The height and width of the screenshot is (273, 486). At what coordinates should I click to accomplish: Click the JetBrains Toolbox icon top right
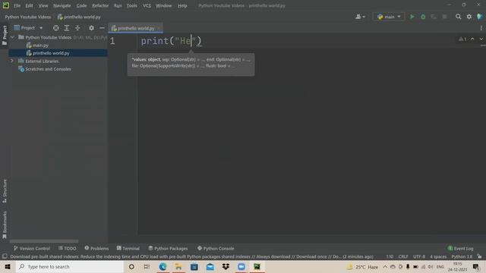(480, 17)
